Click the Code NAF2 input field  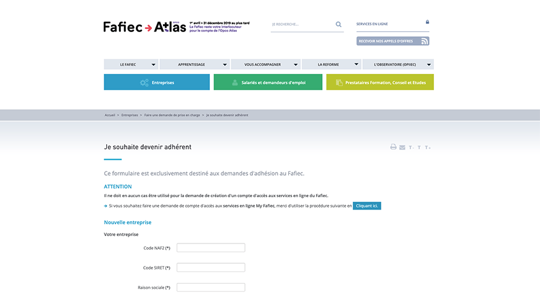click(x=211, y=248)
